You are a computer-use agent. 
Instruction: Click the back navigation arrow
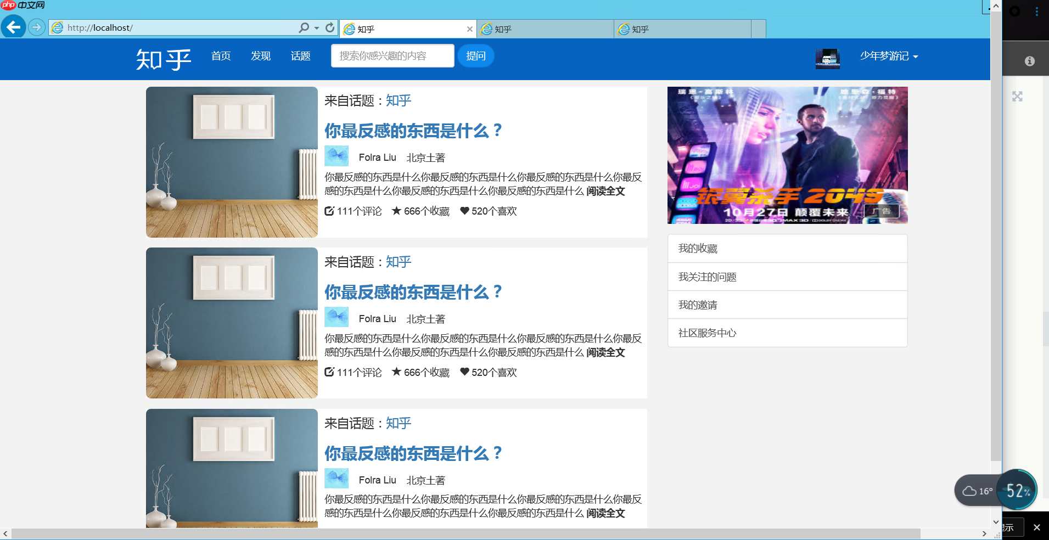pos(13,27)
